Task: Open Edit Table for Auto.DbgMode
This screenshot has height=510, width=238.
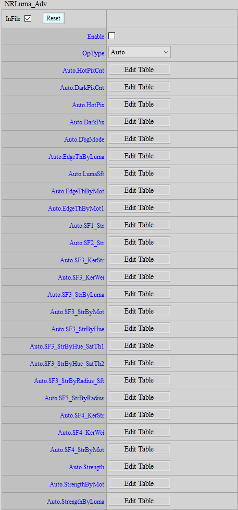Action: [140, 138]
